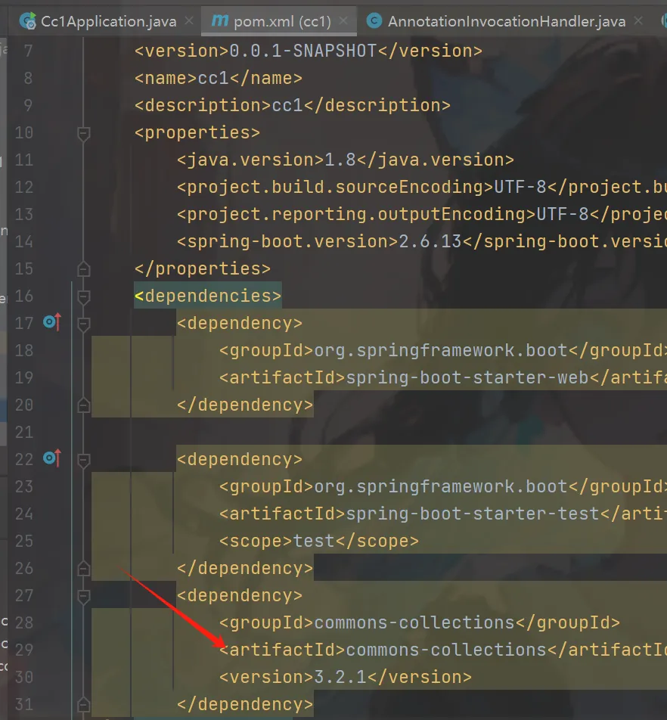Click line number 21 in the gutter
This screenshot has height=720, width=667.
coord(24,432)
